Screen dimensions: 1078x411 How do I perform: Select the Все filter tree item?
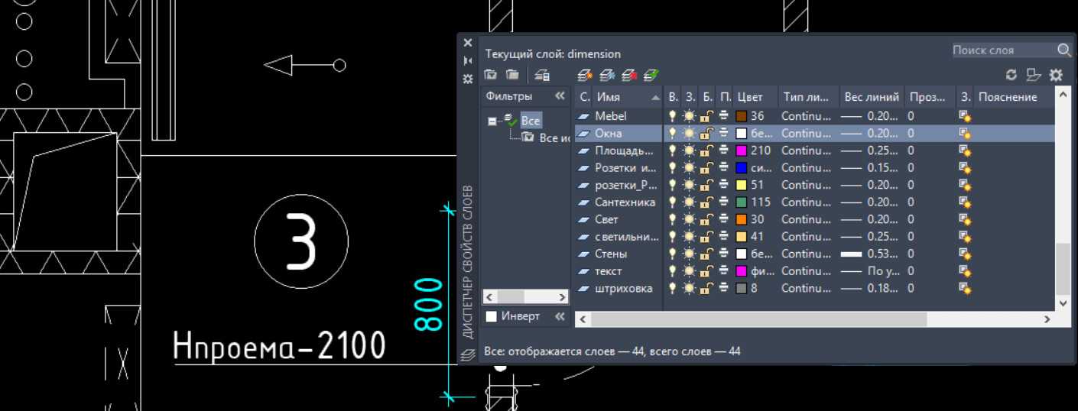(x=531, y=121)
